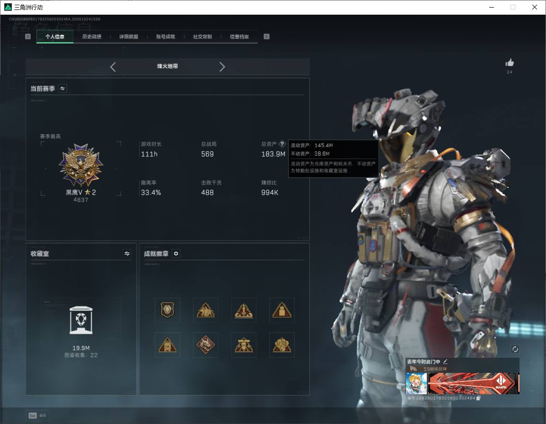Click the rotate character model icon
Viewport: 546px width, 424px height.
[x=515, y=349]
